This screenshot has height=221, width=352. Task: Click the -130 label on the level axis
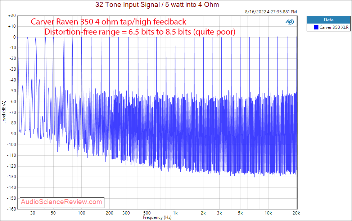(x=12, y=177)
